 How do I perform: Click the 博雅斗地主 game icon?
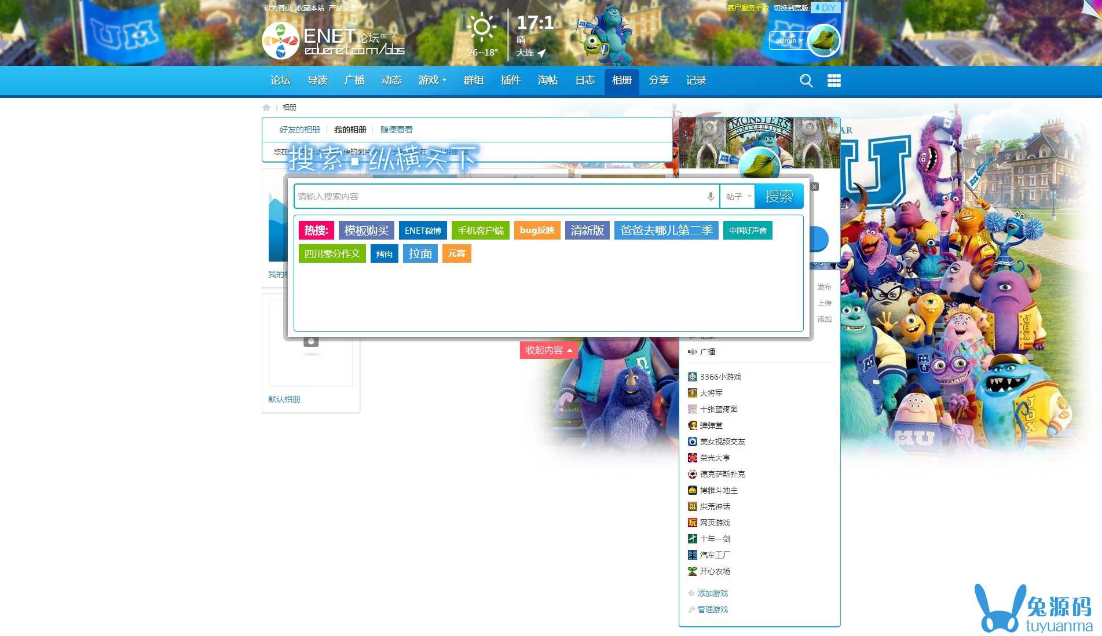click(692, 490)
